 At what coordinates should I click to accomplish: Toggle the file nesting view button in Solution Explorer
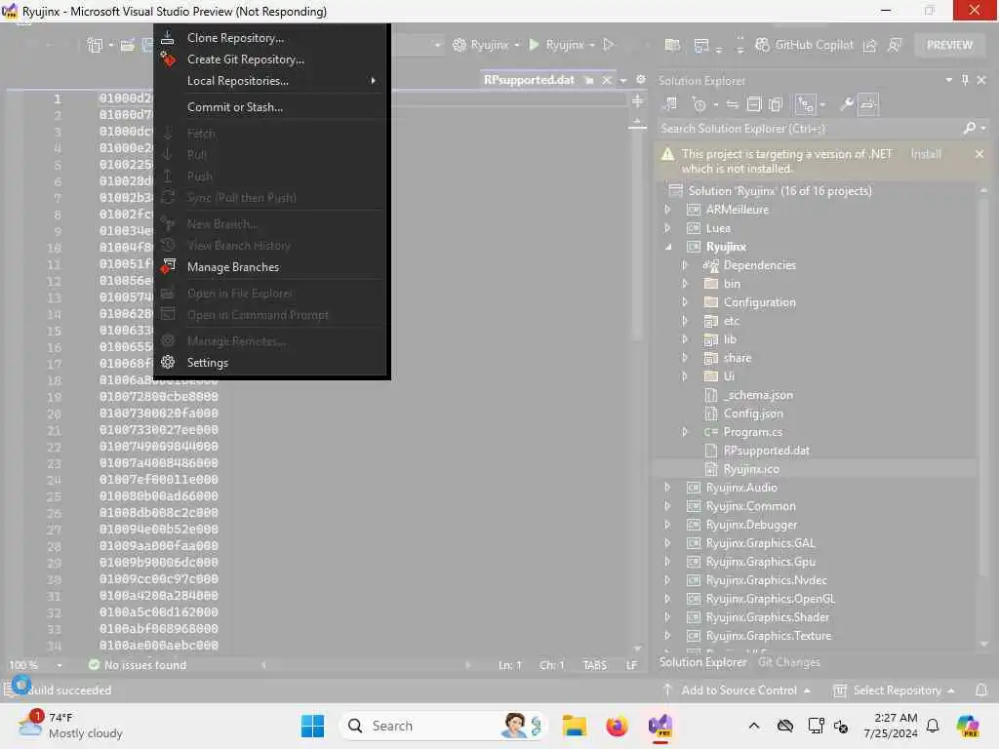pos(805,104)
